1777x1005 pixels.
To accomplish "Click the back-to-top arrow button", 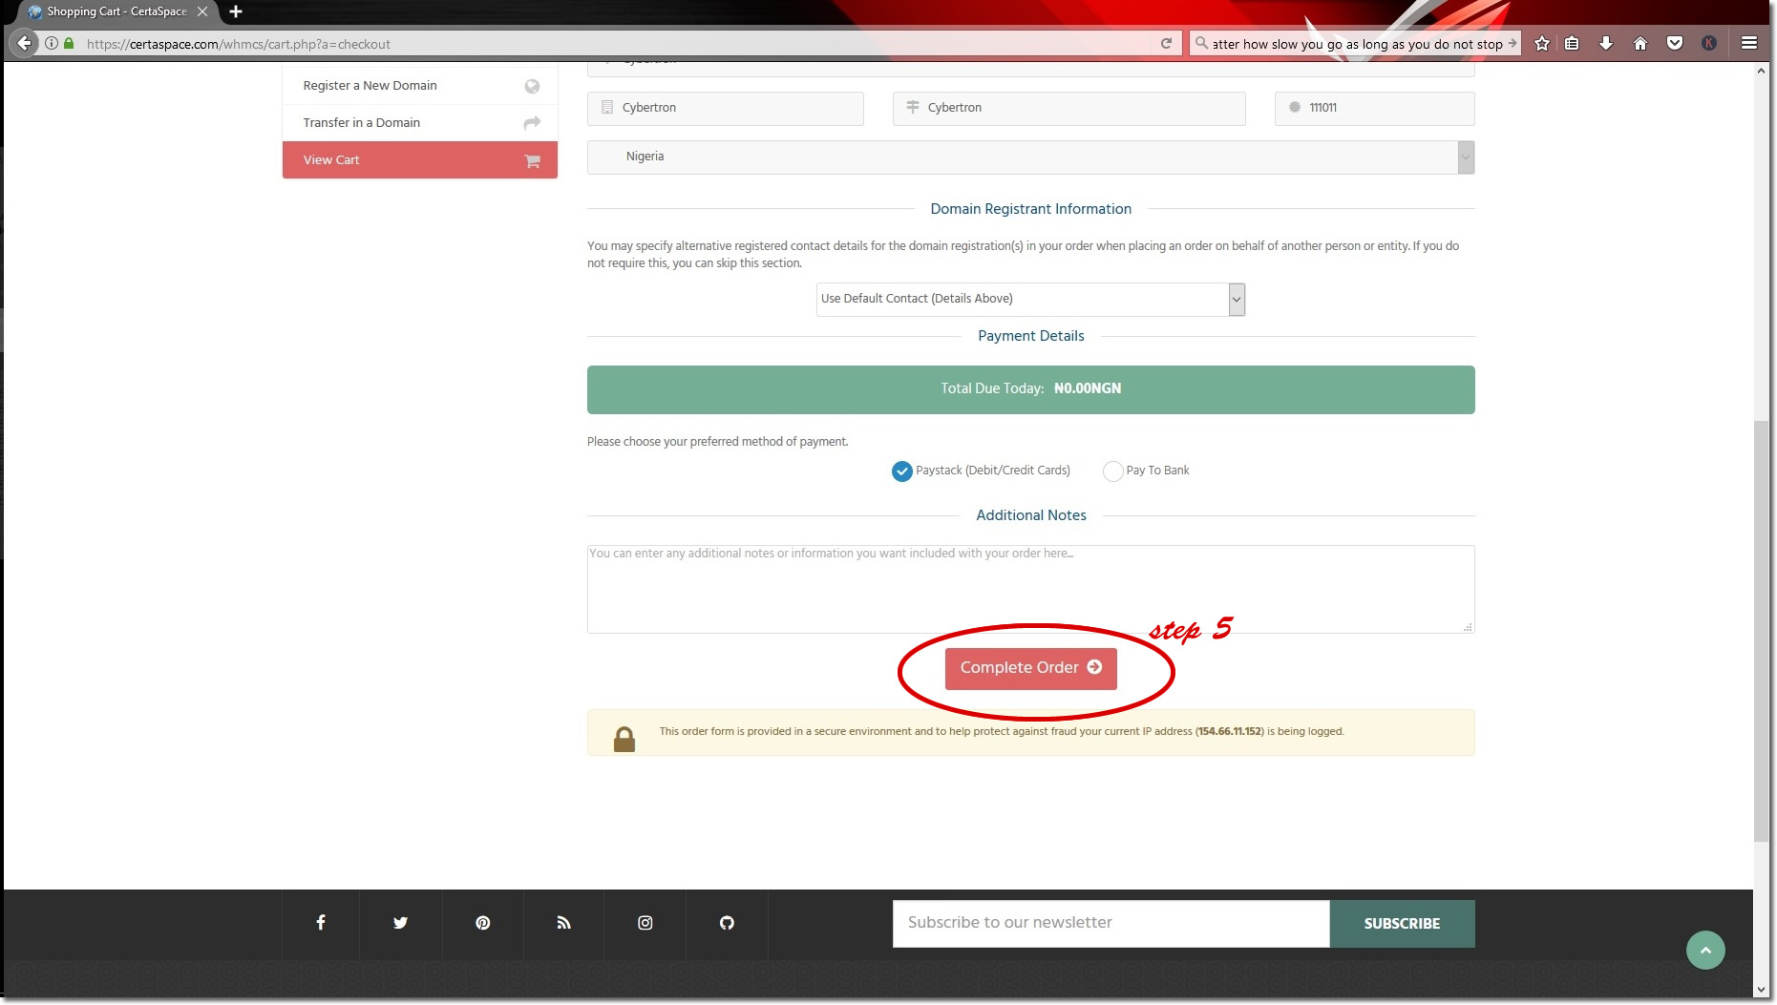I will pyautogui.click(x=1705, y=951).
